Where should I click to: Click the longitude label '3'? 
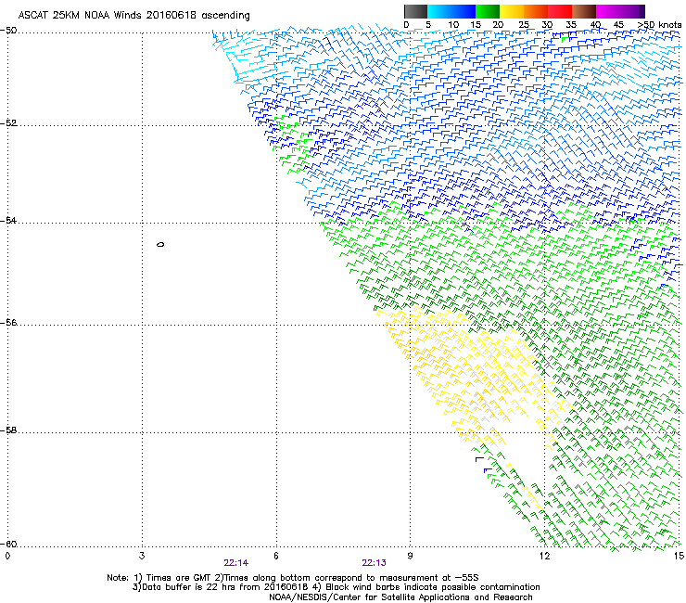coord(142,556)
